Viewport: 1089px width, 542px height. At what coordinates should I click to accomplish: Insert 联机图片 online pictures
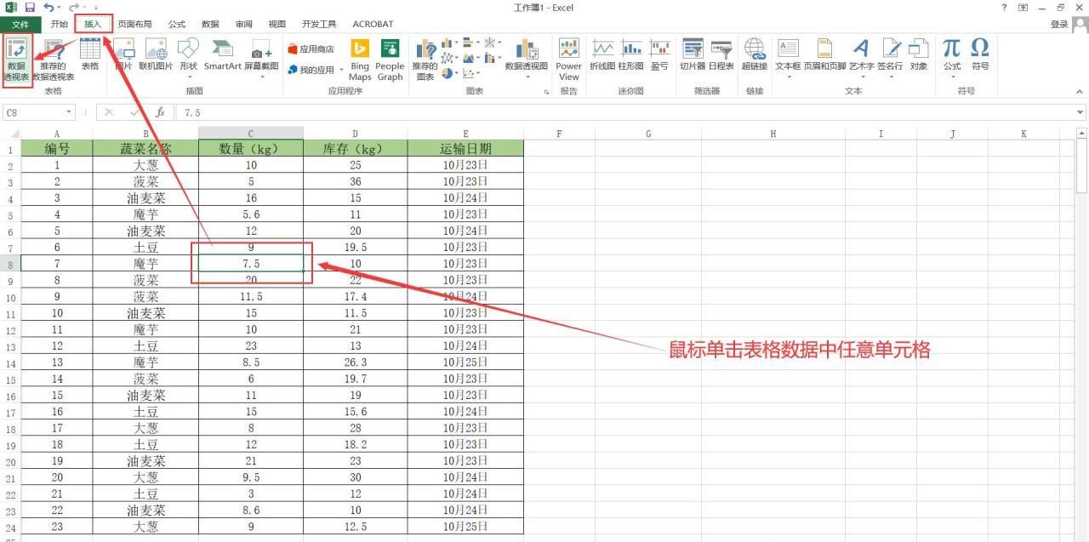click(156, 55)
